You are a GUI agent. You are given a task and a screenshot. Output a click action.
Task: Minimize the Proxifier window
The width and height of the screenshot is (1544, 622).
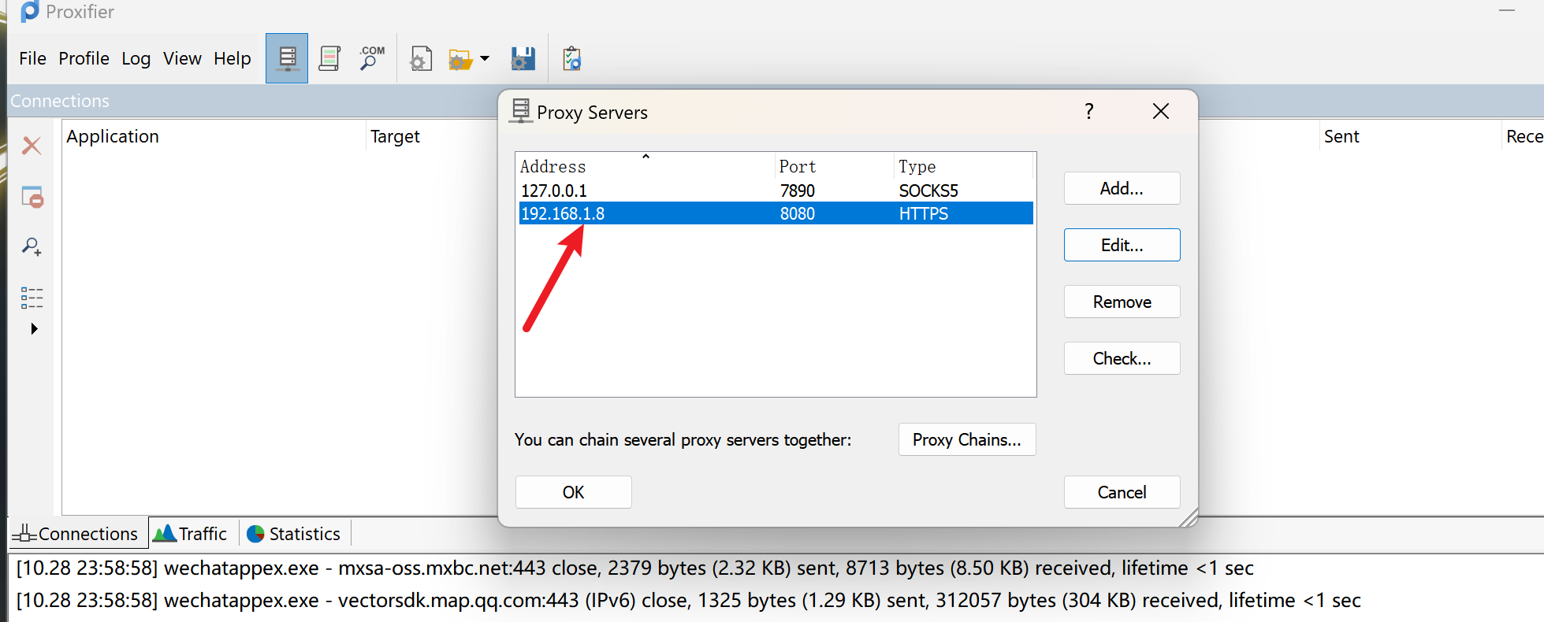(x=1507, y=11)
